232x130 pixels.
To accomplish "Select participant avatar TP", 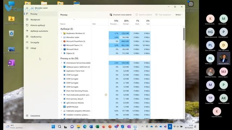I will (210, 98).
